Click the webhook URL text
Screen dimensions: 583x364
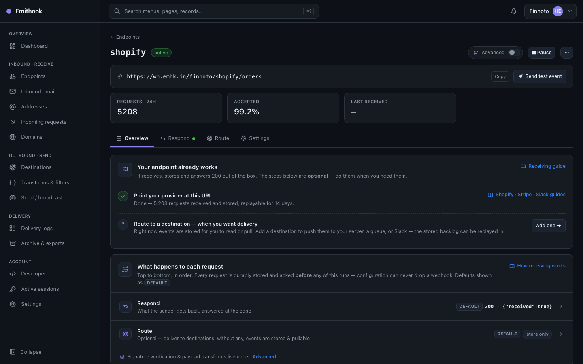coord(194,76)
